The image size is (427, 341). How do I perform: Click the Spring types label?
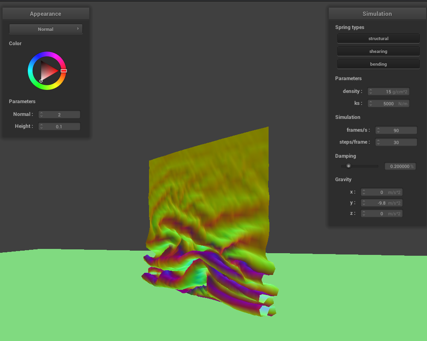pyautogui.click(x=350, y=27)
